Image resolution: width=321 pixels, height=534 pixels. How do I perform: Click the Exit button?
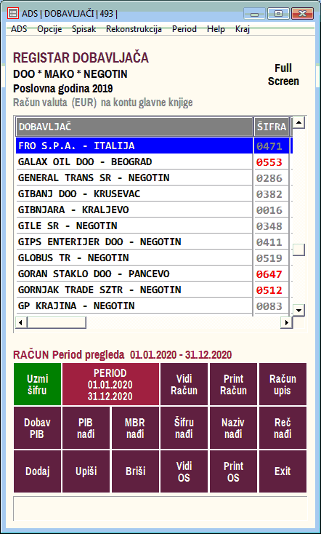(283, 471)
